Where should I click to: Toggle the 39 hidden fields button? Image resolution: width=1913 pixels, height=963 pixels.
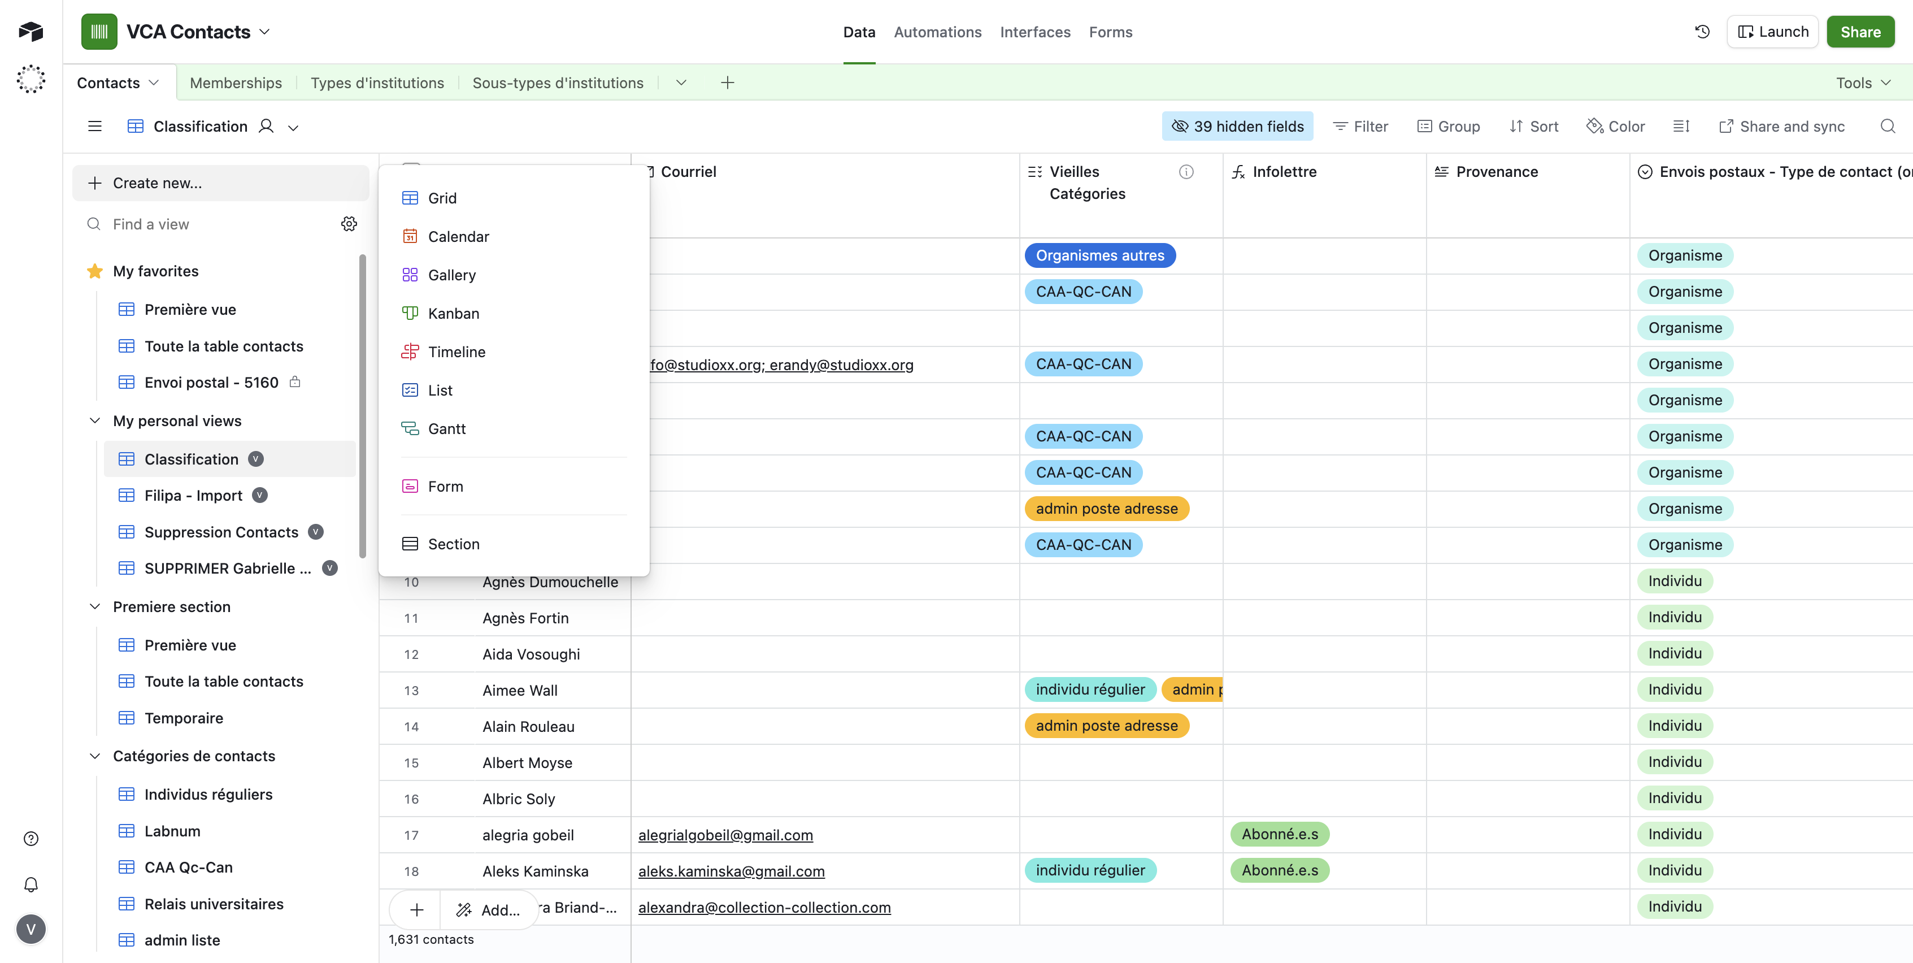[x=1237, y=127]
